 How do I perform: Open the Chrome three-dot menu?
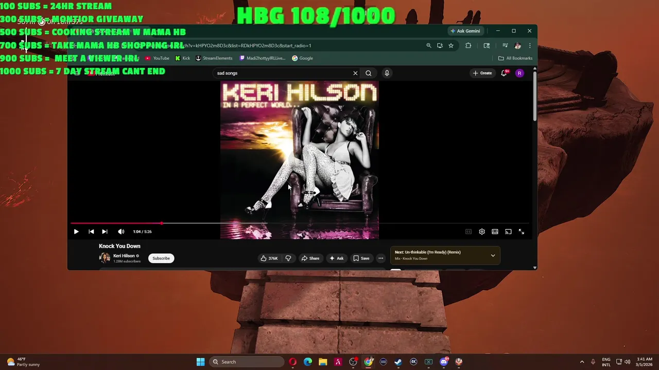tap(530, 46)
